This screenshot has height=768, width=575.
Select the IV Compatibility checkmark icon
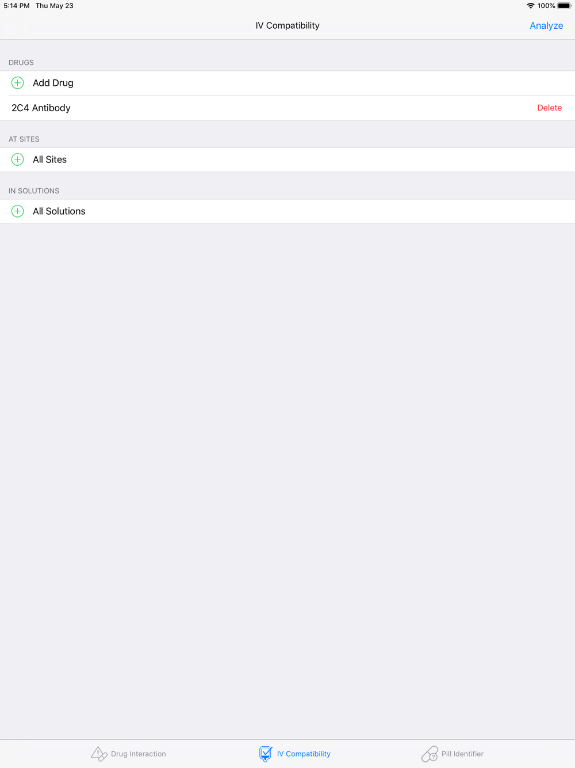coord(266,754)
